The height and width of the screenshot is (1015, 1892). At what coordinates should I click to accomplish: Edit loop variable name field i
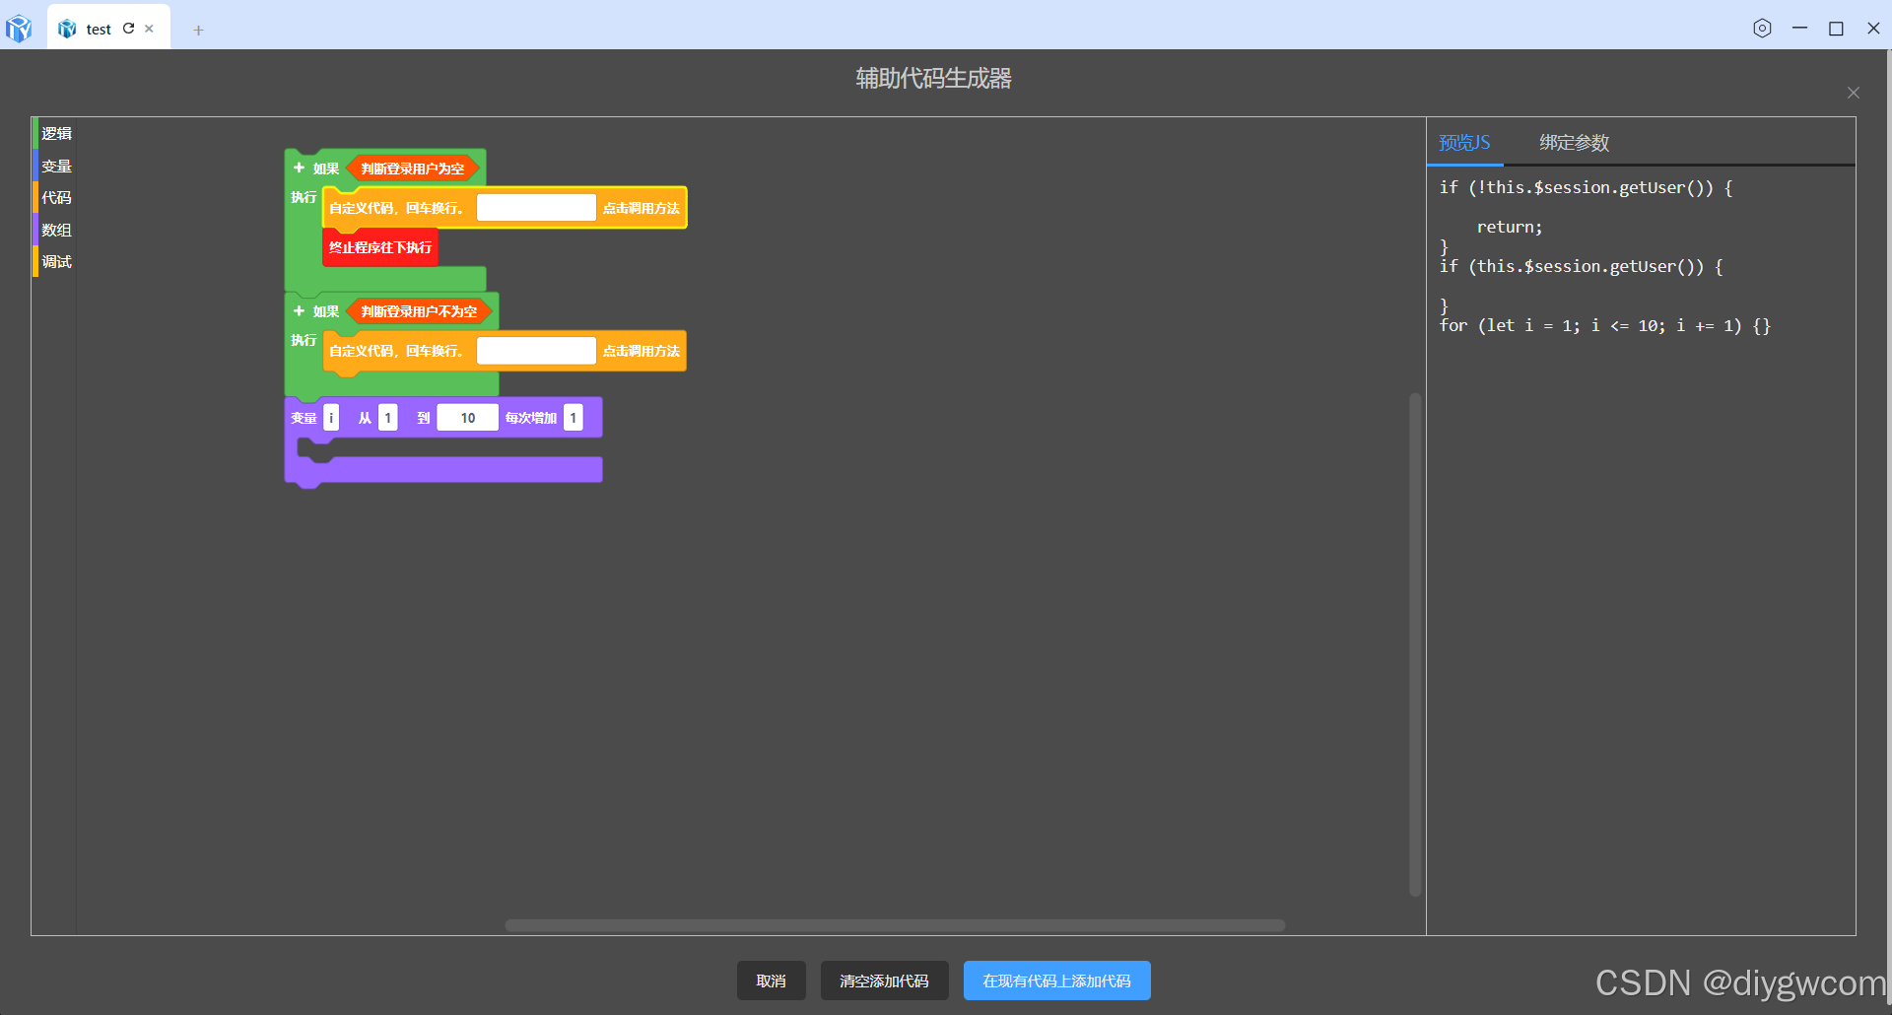[x=331, y=418]
